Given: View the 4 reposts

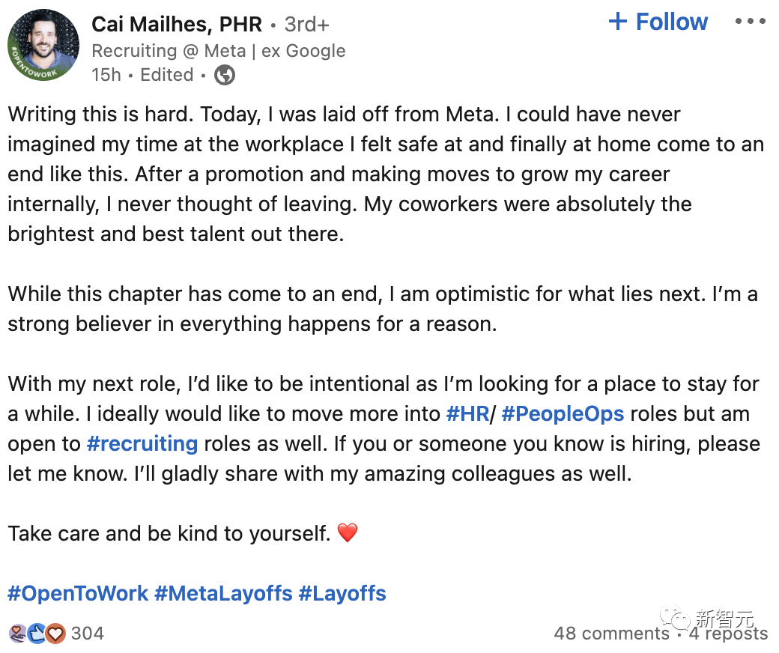Looking at the screenshot, I should (728, 634).
